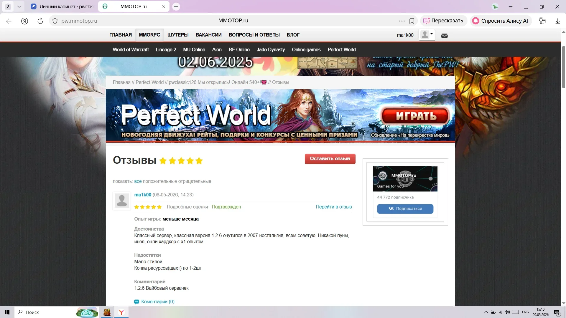The width and height of the screenshot is (566, 318).
Task: Open Коментарии (0) under the review
Action: click(x=158, y=302)
